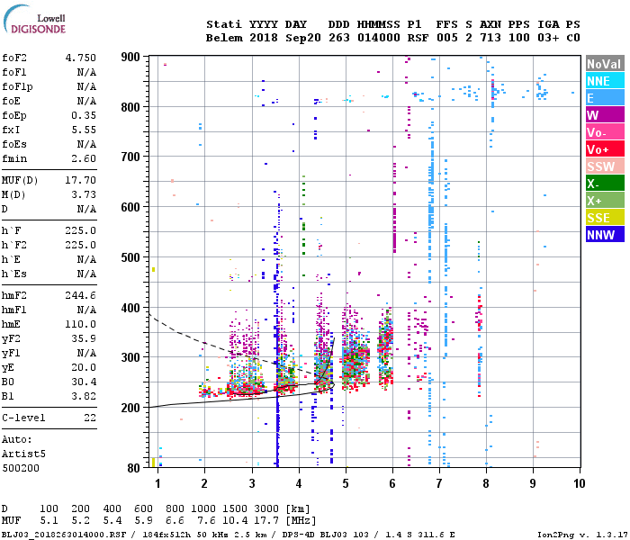Click the C-level value 22
Image resolution: width=630 pixels, height=540 pixels.
(90, 418)
